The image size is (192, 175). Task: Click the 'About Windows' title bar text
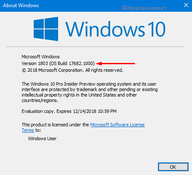pos(21,5)
